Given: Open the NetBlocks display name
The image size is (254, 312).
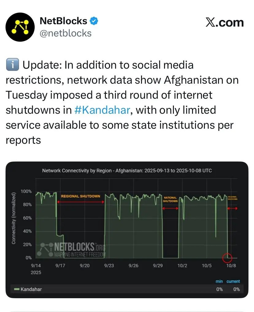Looking at the screenshot, I should [x=63, y=21].
